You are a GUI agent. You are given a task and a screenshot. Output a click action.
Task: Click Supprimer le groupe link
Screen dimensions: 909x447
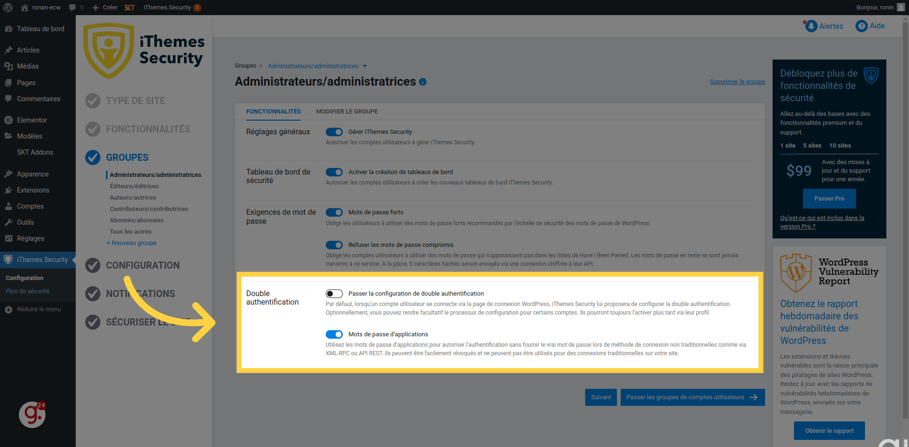click(737, 82)
